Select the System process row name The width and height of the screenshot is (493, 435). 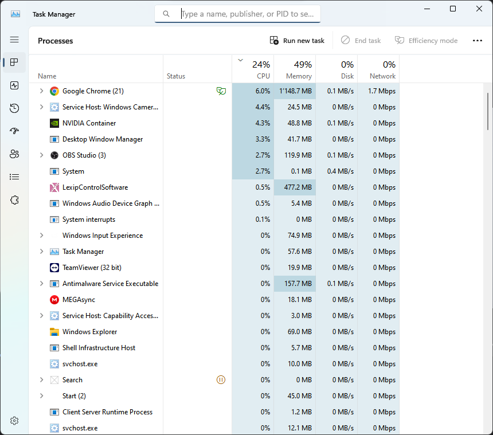(73, 171)
